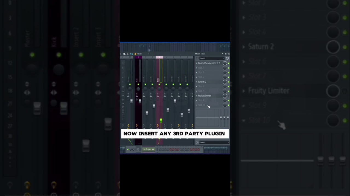Open the top (none) input selector dropdown

pos(212,58)
